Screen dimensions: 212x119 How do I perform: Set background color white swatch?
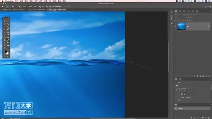[8, 54]
